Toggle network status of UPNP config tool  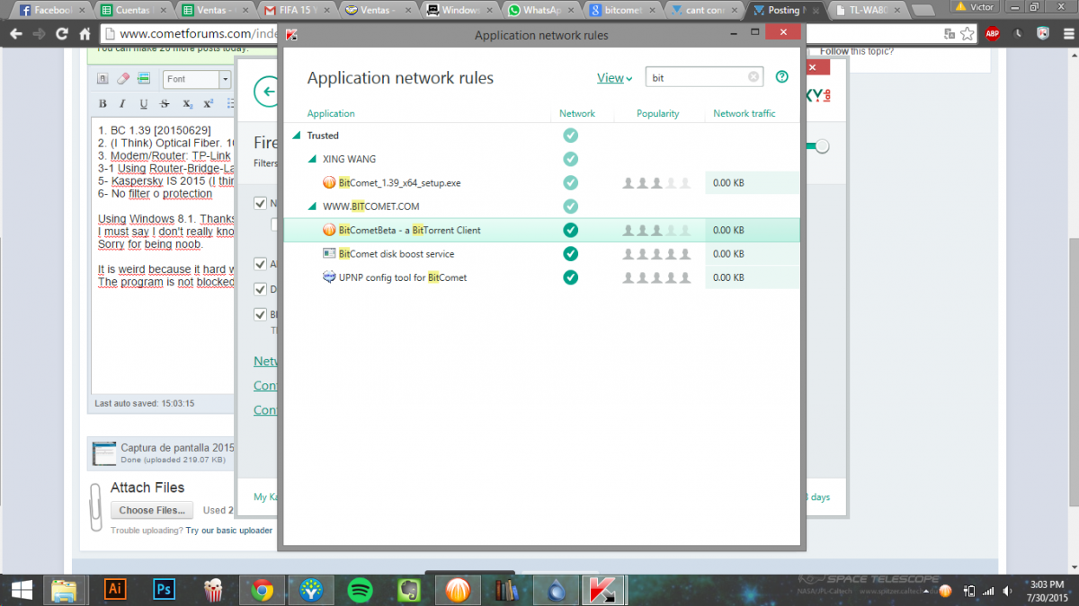click(x=570, y=277)
